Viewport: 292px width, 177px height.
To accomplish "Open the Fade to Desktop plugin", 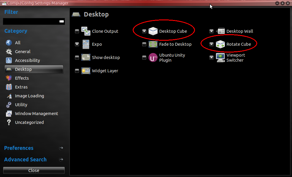I will (153, 44).
